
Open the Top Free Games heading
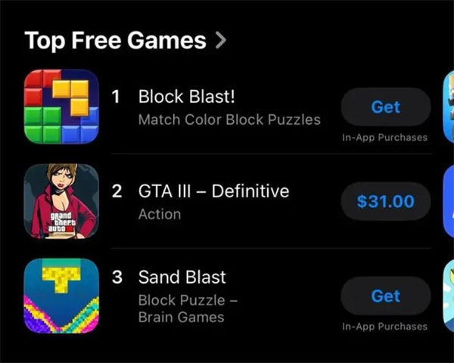point(115,41)
